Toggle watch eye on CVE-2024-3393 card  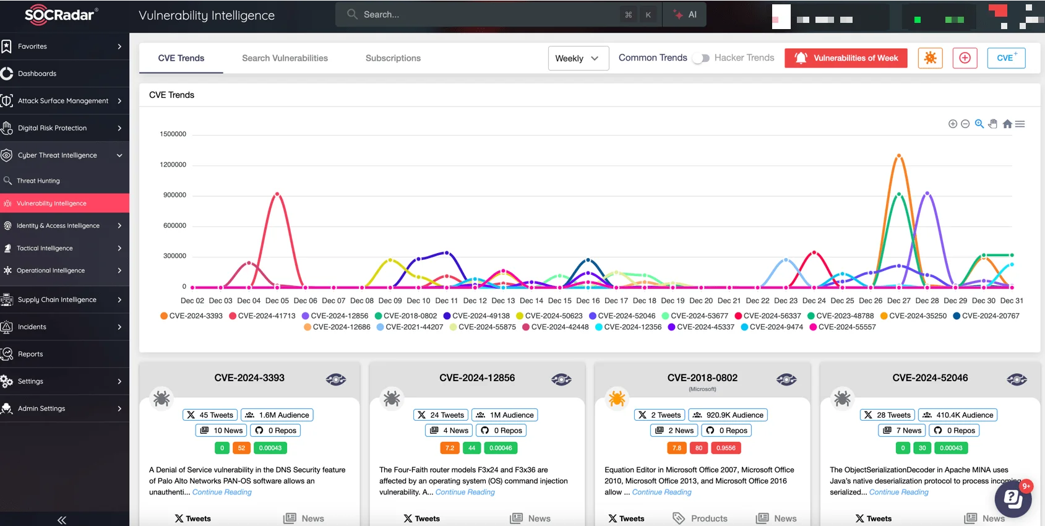[x=336, y=379]
